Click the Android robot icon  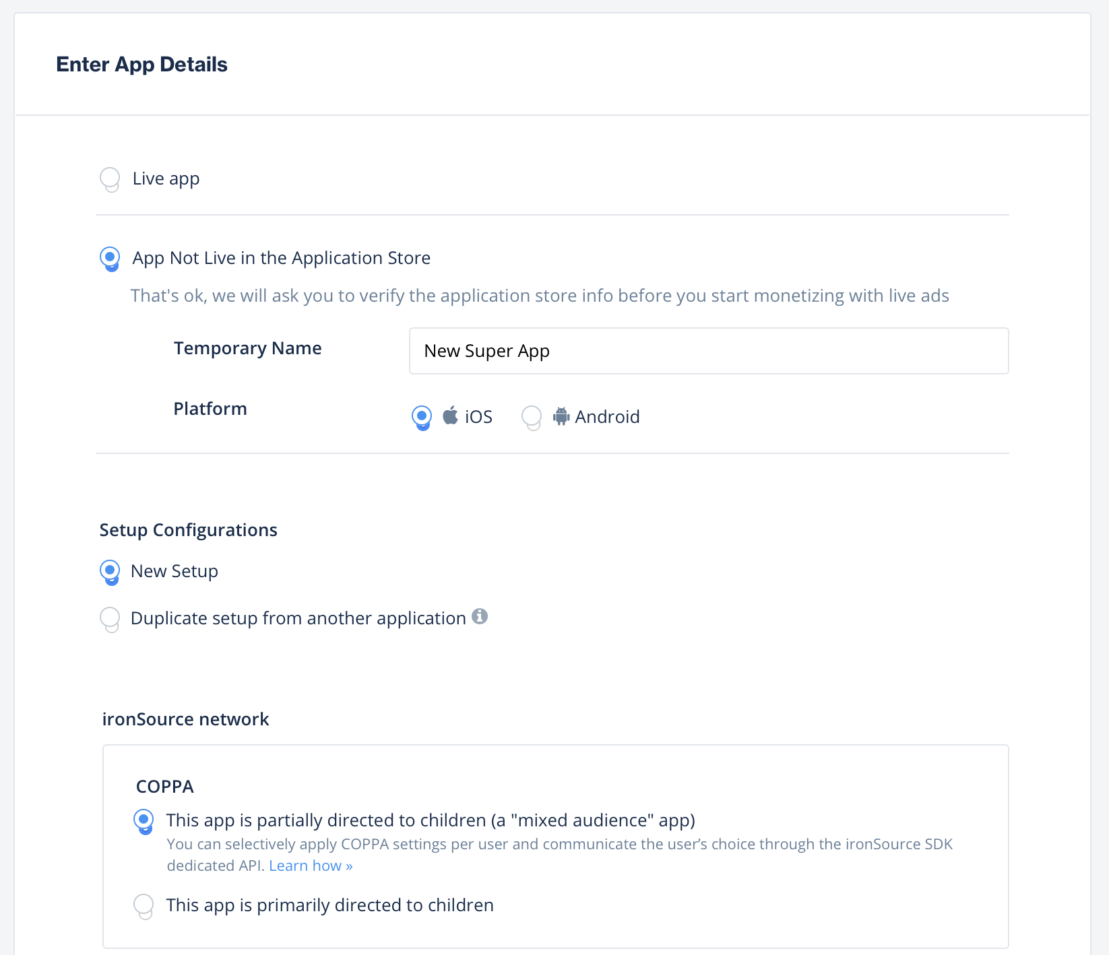pyautogui.click(x=561, y=416)
